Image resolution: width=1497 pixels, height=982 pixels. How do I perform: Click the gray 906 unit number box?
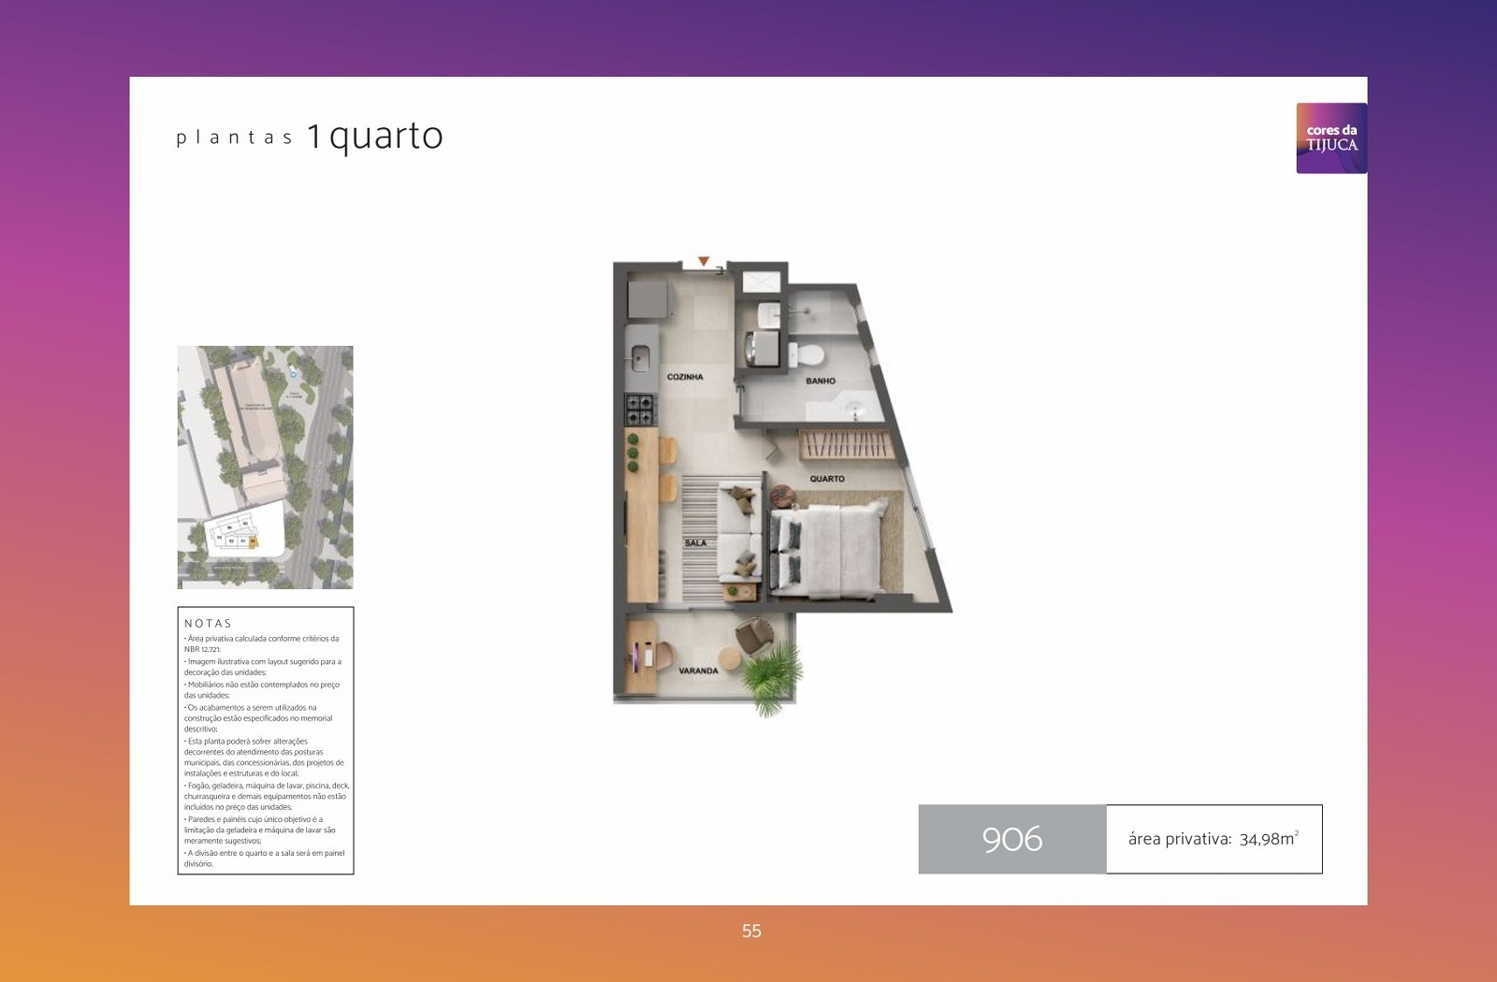pyautogui.click(x=1012, y=839)
